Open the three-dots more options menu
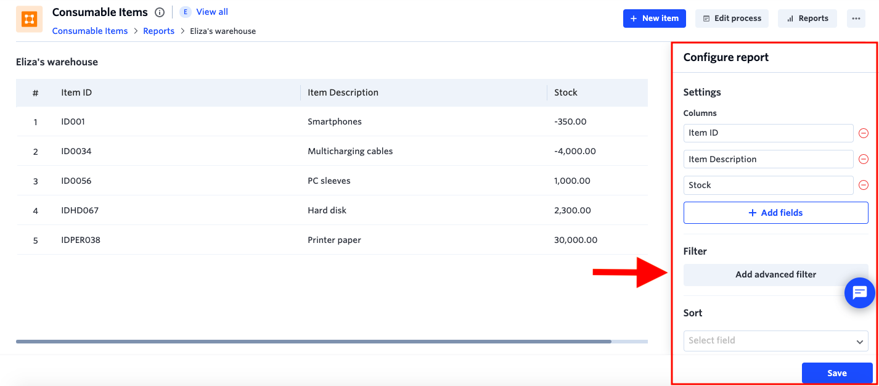The width and height of the screenshot is (879, 386). click(856, 18)
